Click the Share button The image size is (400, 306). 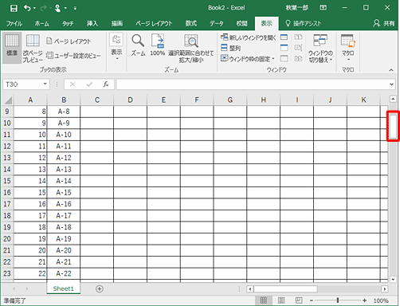click(384, 23)
